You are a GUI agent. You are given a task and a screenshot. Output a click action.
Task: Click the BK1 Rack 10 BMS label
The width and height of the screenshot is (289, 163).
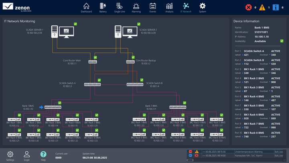(x=92, y=138)
